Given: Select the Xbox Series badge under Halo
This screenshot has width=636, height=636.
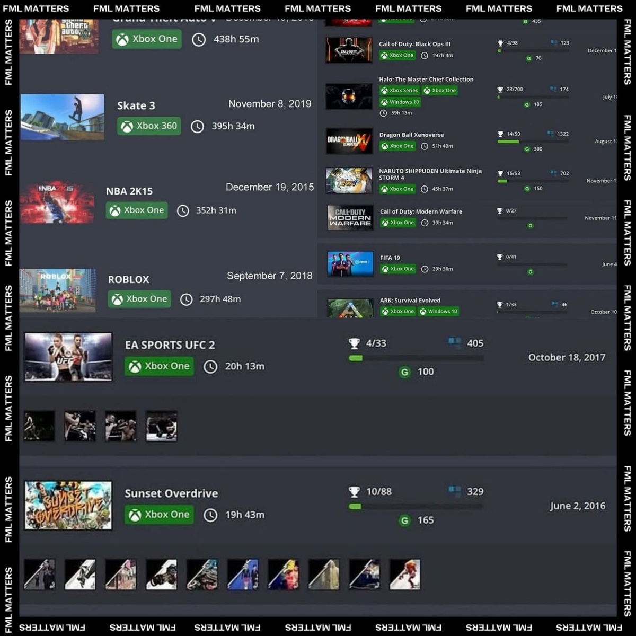Looking at the screenshot, I should click(400, 91).
